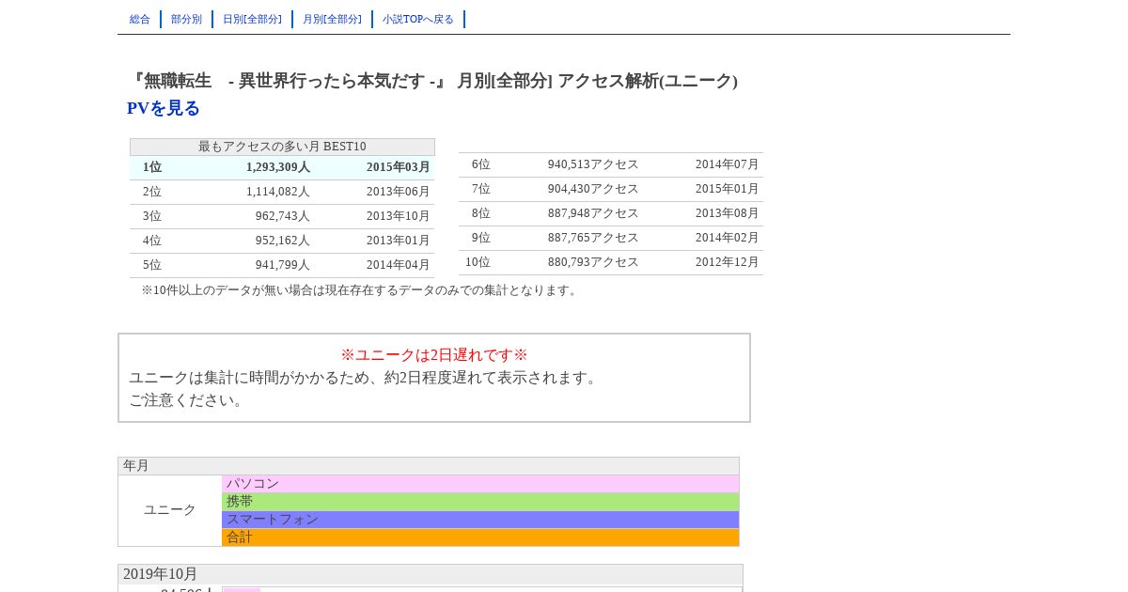The height and width of the screenshot is (592, 1128).
Task: Go to 日別[全部分] access page
Action: coord(252,20)
